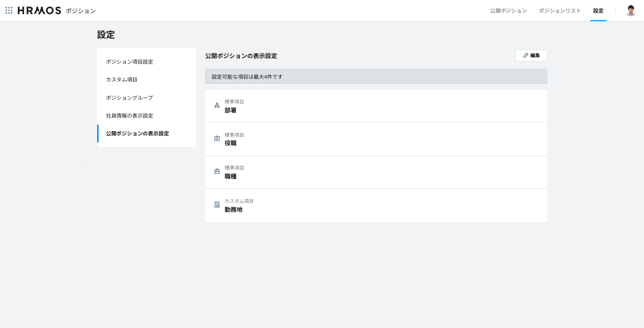Choose カスタム項目 from the settings sidebar

122,80
